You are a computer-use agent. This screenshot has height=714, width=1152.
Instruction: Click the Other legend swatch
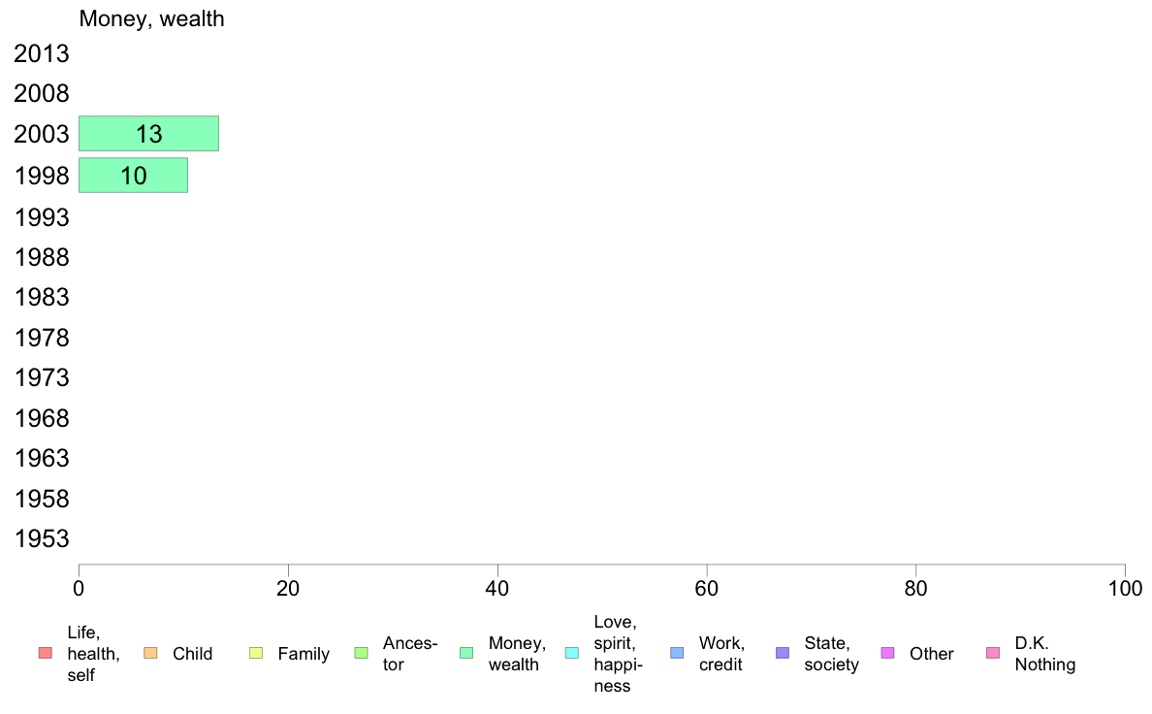click(x=887, y=653)
